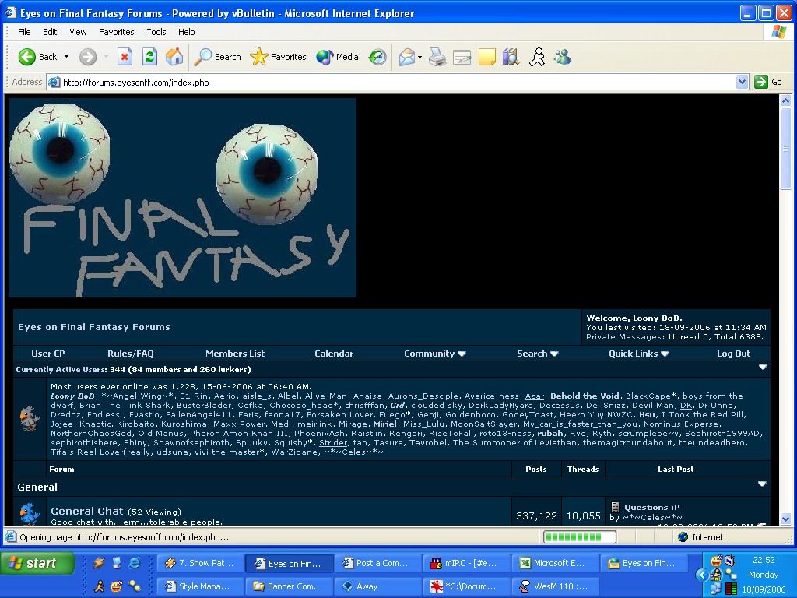Collapse the Currently Active Users section

click(x=763, y=368)
